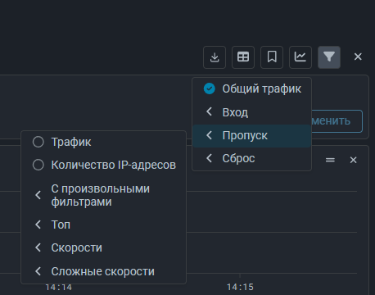375x295 pixels.
Task: Open the Скорости submenu
Action: click(104, 247)
